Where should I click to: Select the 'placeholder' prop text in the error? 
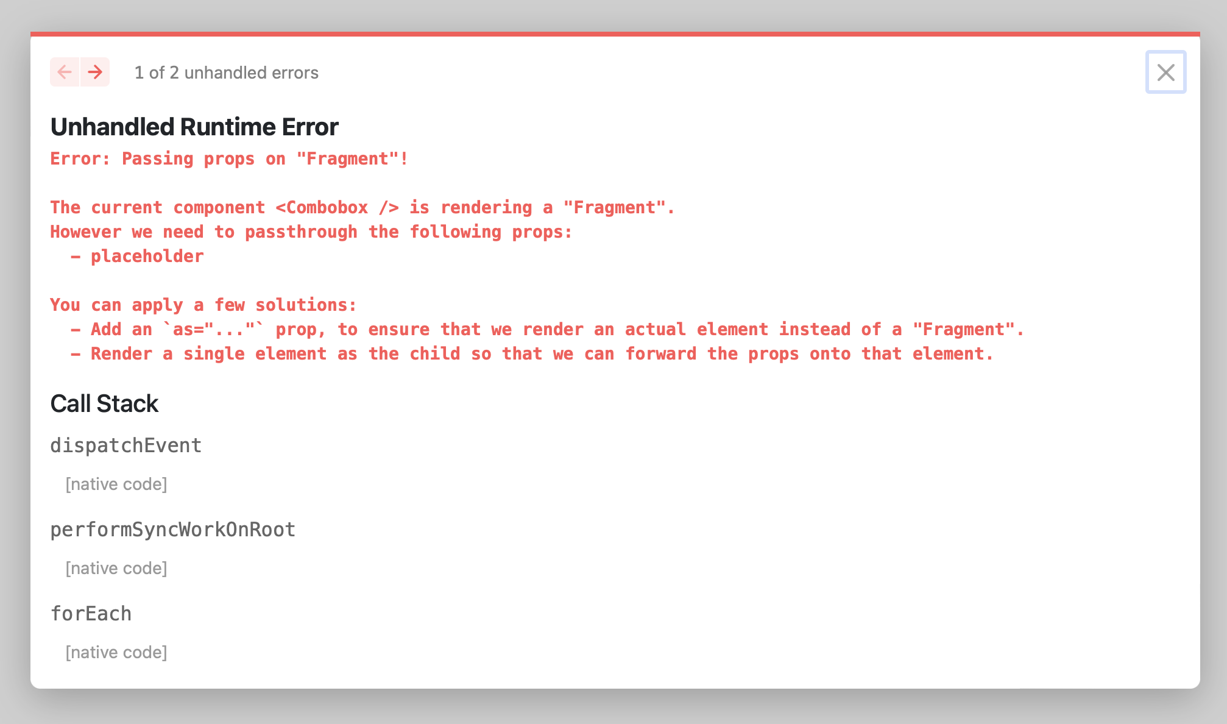[146, 256]
